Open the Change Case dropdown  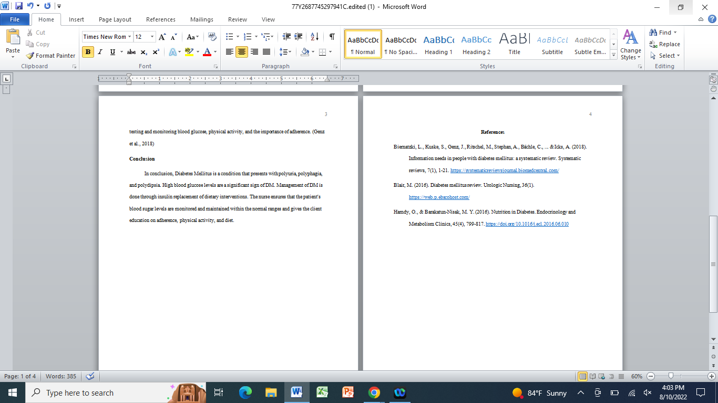point(193,37)
